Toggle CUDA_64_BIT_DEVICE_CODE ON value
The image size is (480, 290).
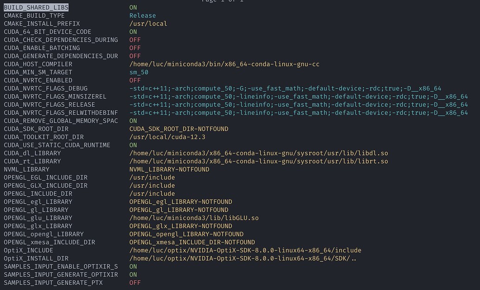(x=133, y=32)
